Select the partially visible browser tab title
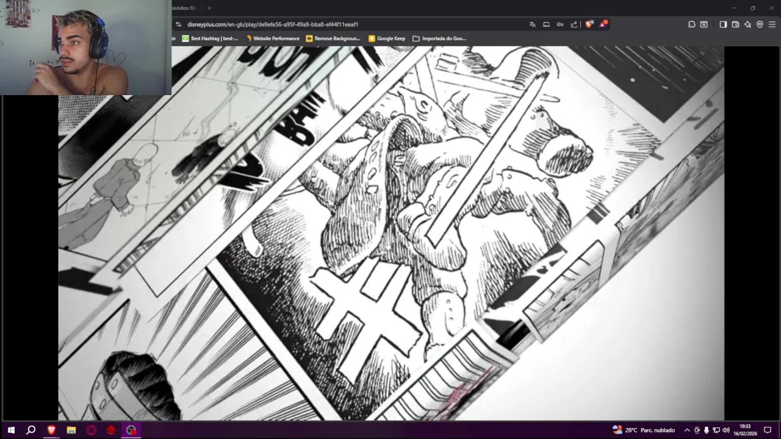The image size is (781, 439). tap(185, 8)
